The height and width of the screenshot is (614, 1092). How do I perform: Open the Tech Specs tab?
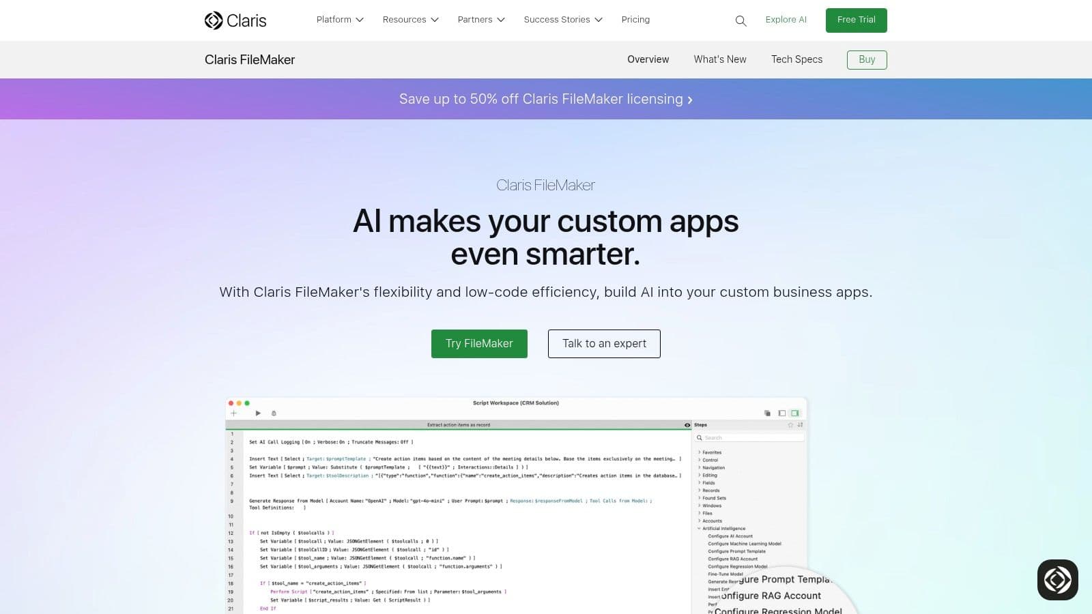coord(796,59)
